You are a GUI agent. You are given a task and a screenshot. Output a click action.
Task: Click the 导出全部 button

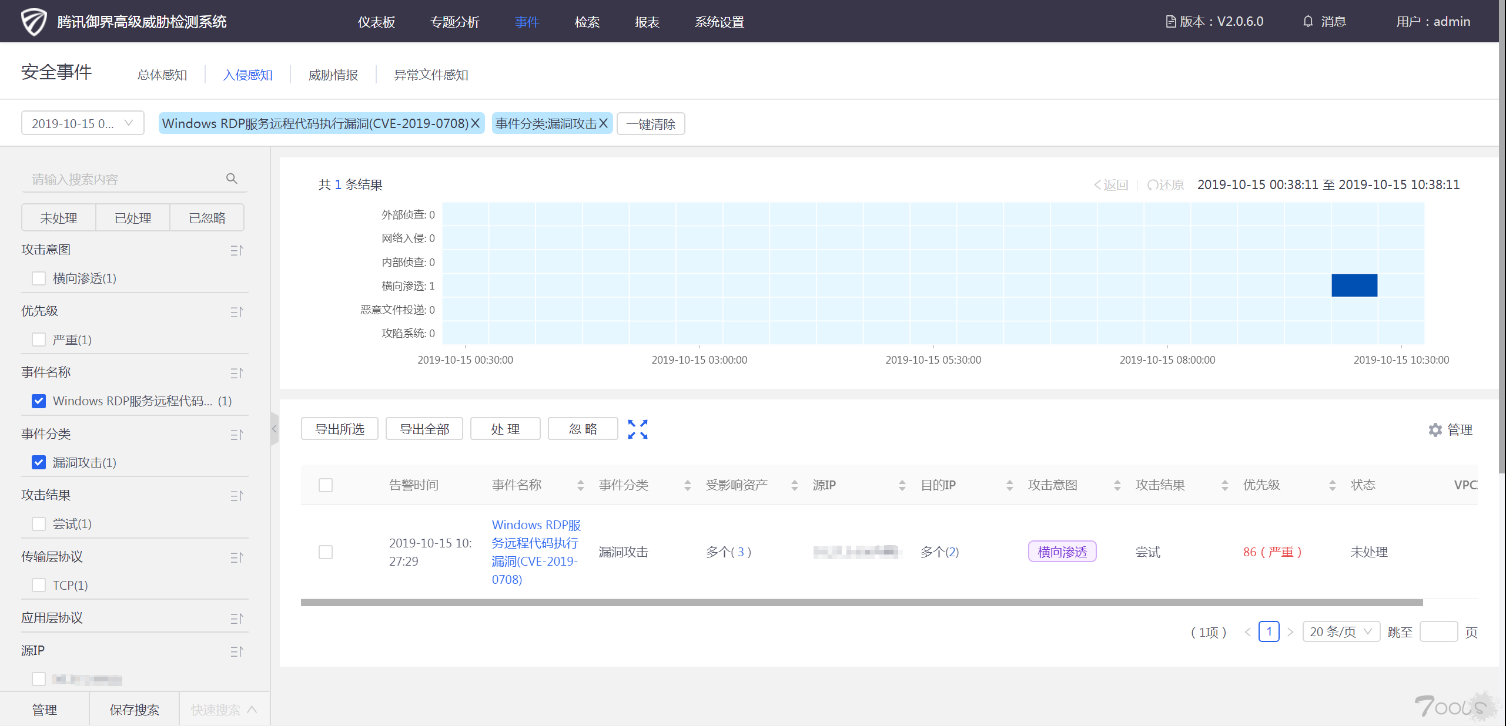[424, 429]
